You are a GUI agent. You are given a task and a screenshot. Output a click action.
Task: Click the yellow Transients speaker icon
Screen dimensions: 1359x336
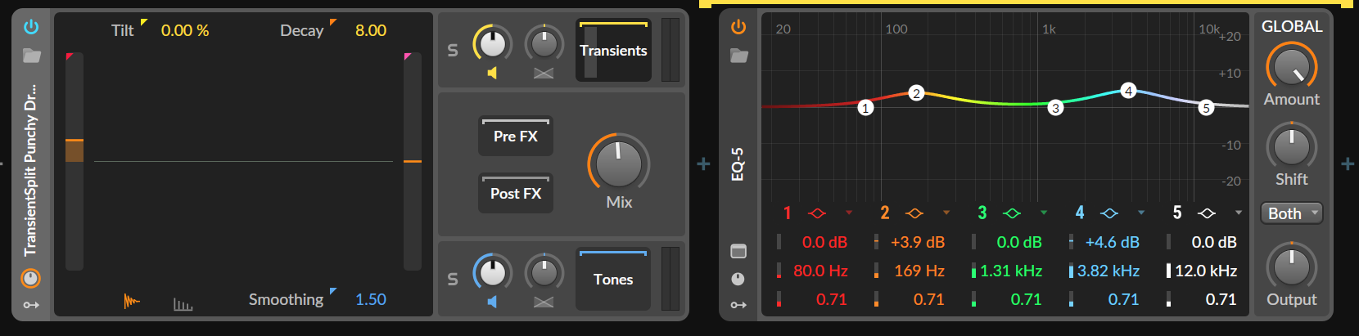point(492,73)
